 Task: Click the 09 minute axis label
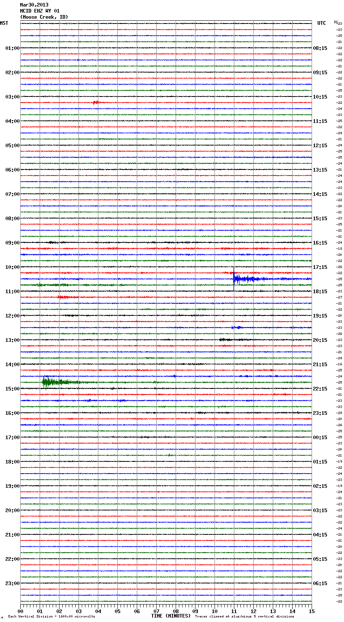pyautogui.click(x=195, y=611)
